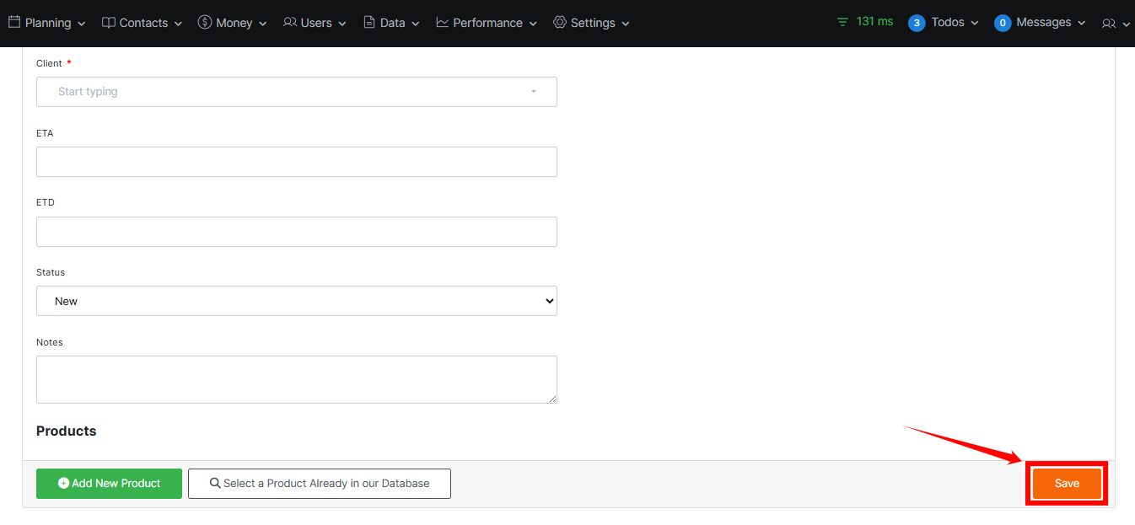This screenshot has width=1135, height=525.
Task: Open the Performance menu
Action: (x=487, y=23)
